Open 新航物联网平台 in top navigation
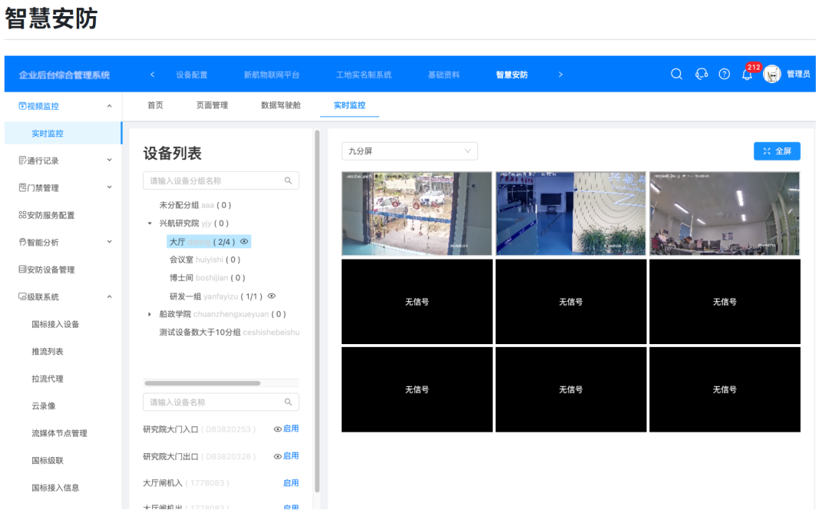 pyautogui.click(x=272, y=75)
